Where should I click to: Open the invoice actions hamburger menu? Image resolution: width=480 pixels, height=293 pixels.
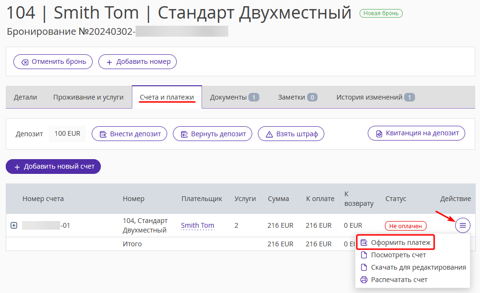(462, 225)
